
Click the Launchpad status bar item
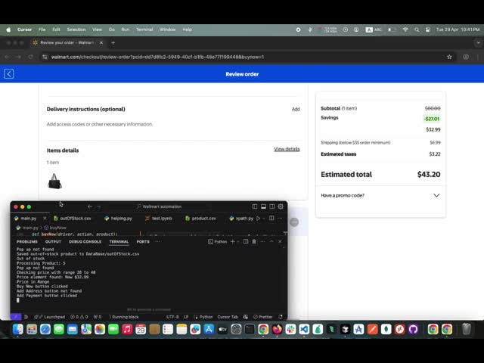click(50, 317)
